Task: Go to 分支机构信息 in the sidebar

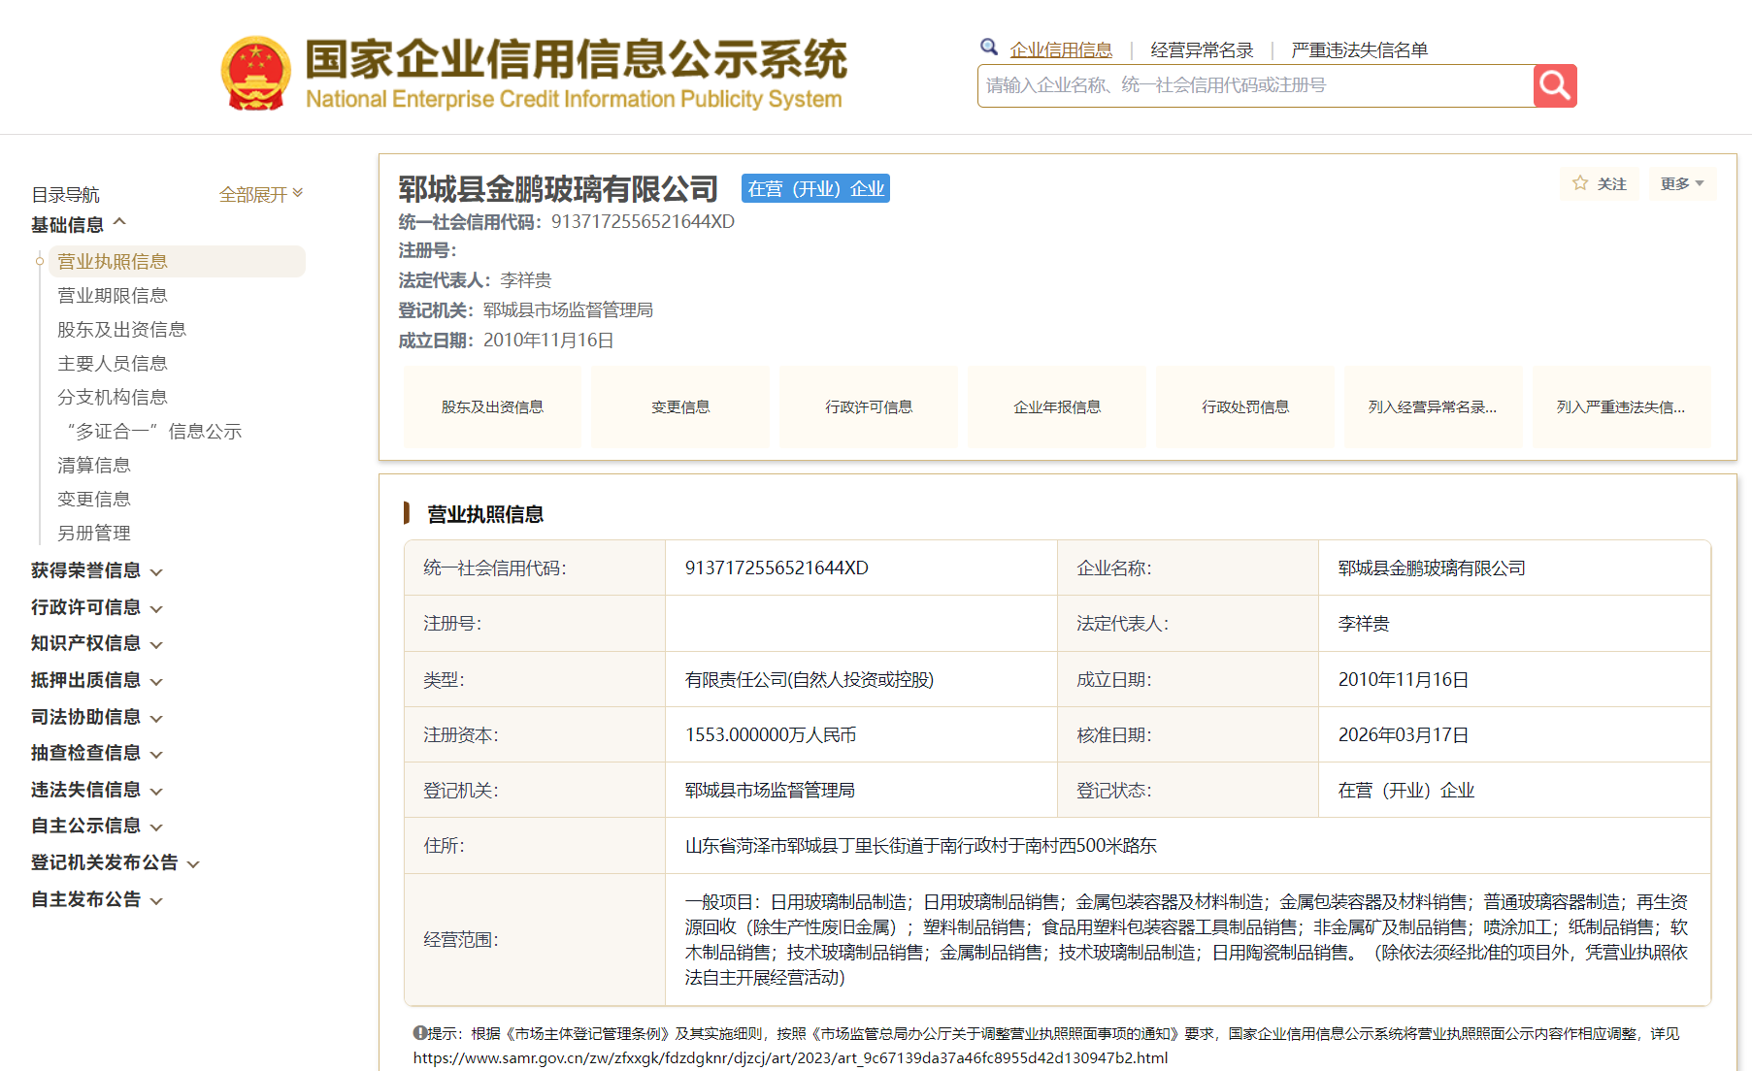Action: point(113,397)
